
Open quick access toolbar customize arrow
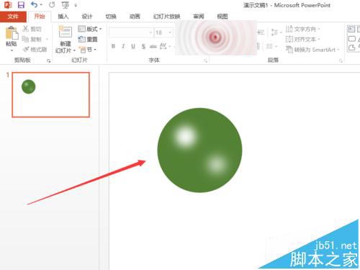pos(76,5)
